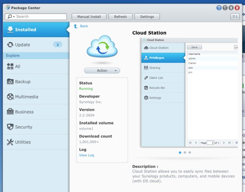The height and width of the screenshot is (192, 245).
Task: Open the Security category
Action: click(x=36, y=127)
